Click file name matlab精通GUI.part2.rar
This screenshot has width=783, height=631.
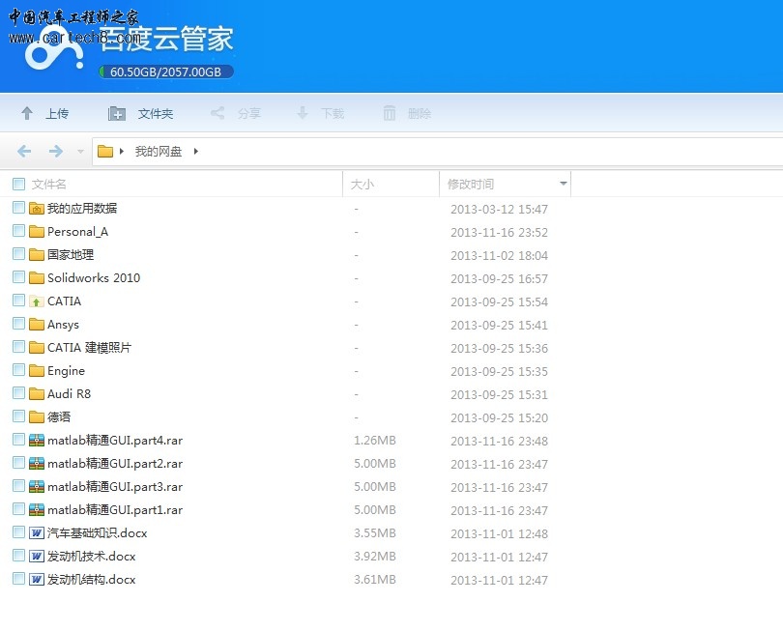click(x=115, y=463)
